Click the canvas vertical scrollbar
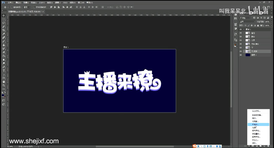The width and height of the screenshot is (274, 148). (x=231, y=79)
